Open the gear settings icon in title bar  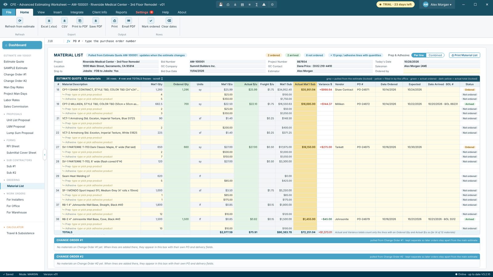pos(272,5)
